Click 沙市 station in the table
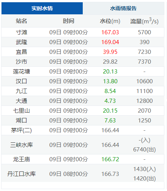 (x=22, y=62)
